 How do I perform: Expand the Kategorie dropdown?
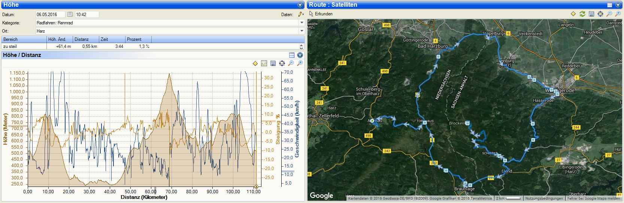(x=302, y=23)
